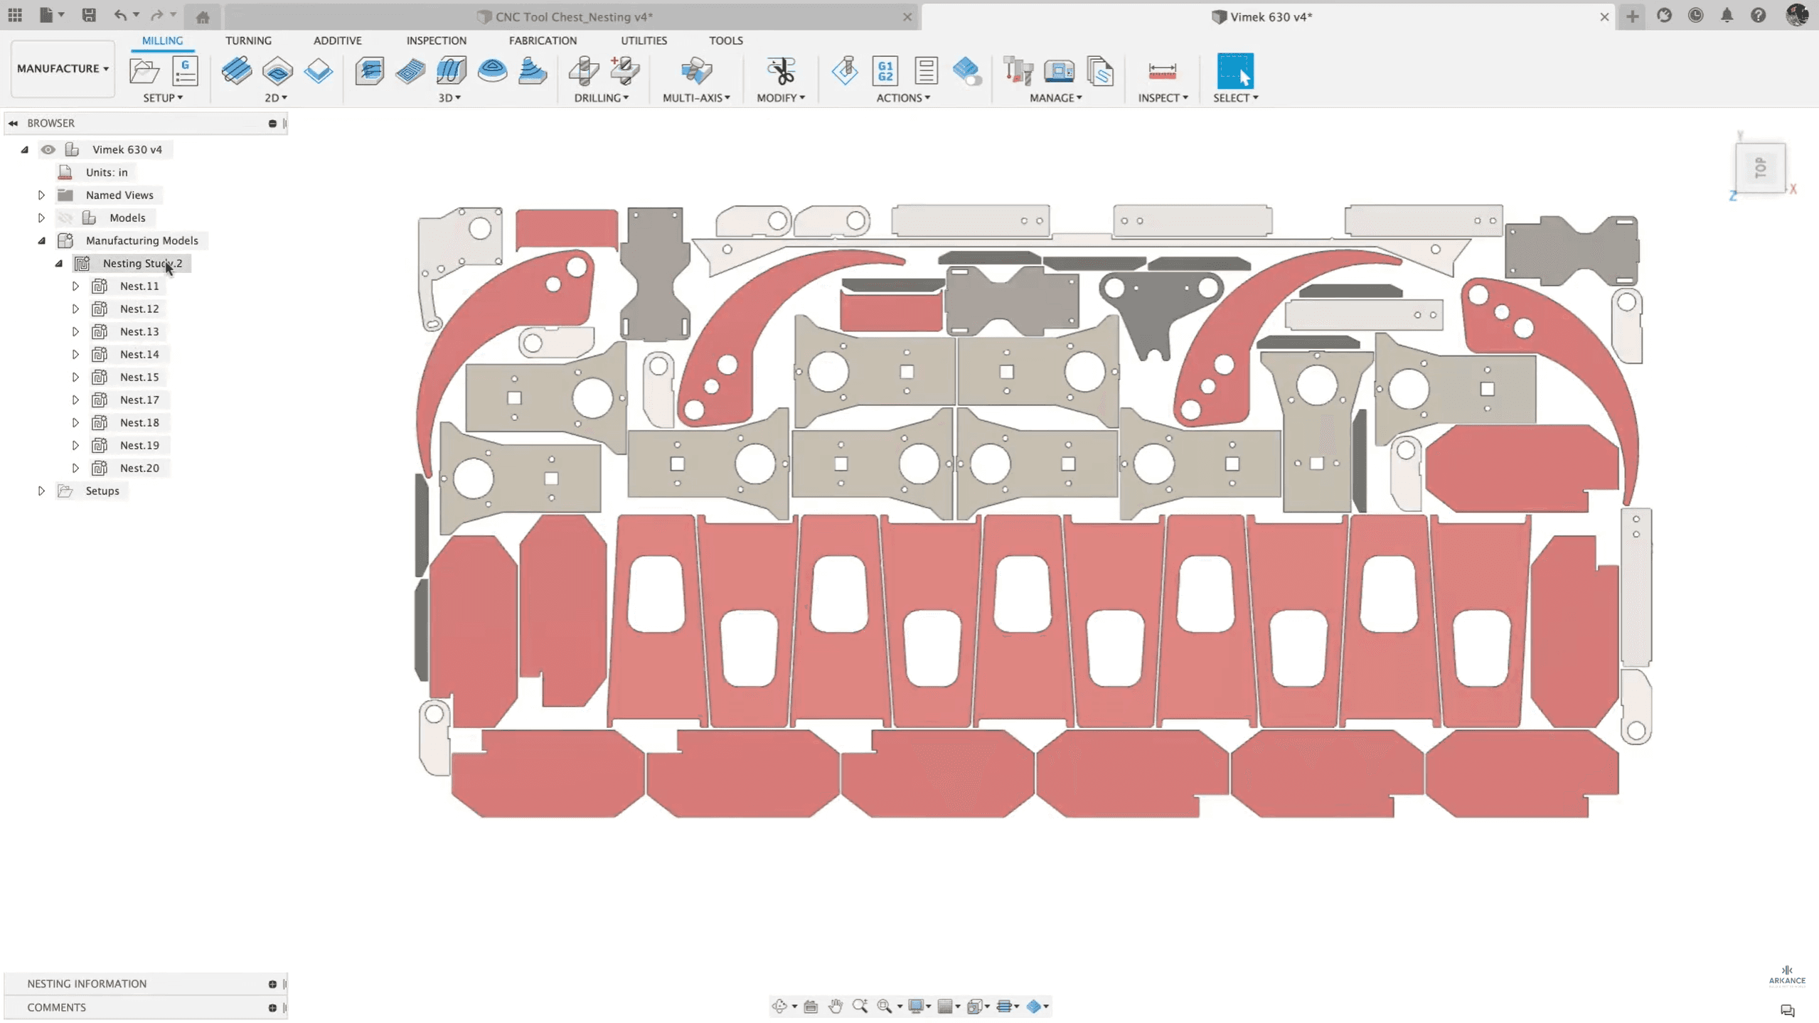The width and height of the screenshot is (1819, 1023).
Task: Click the TOP face of the view cube
Action: coord(1760,168)
